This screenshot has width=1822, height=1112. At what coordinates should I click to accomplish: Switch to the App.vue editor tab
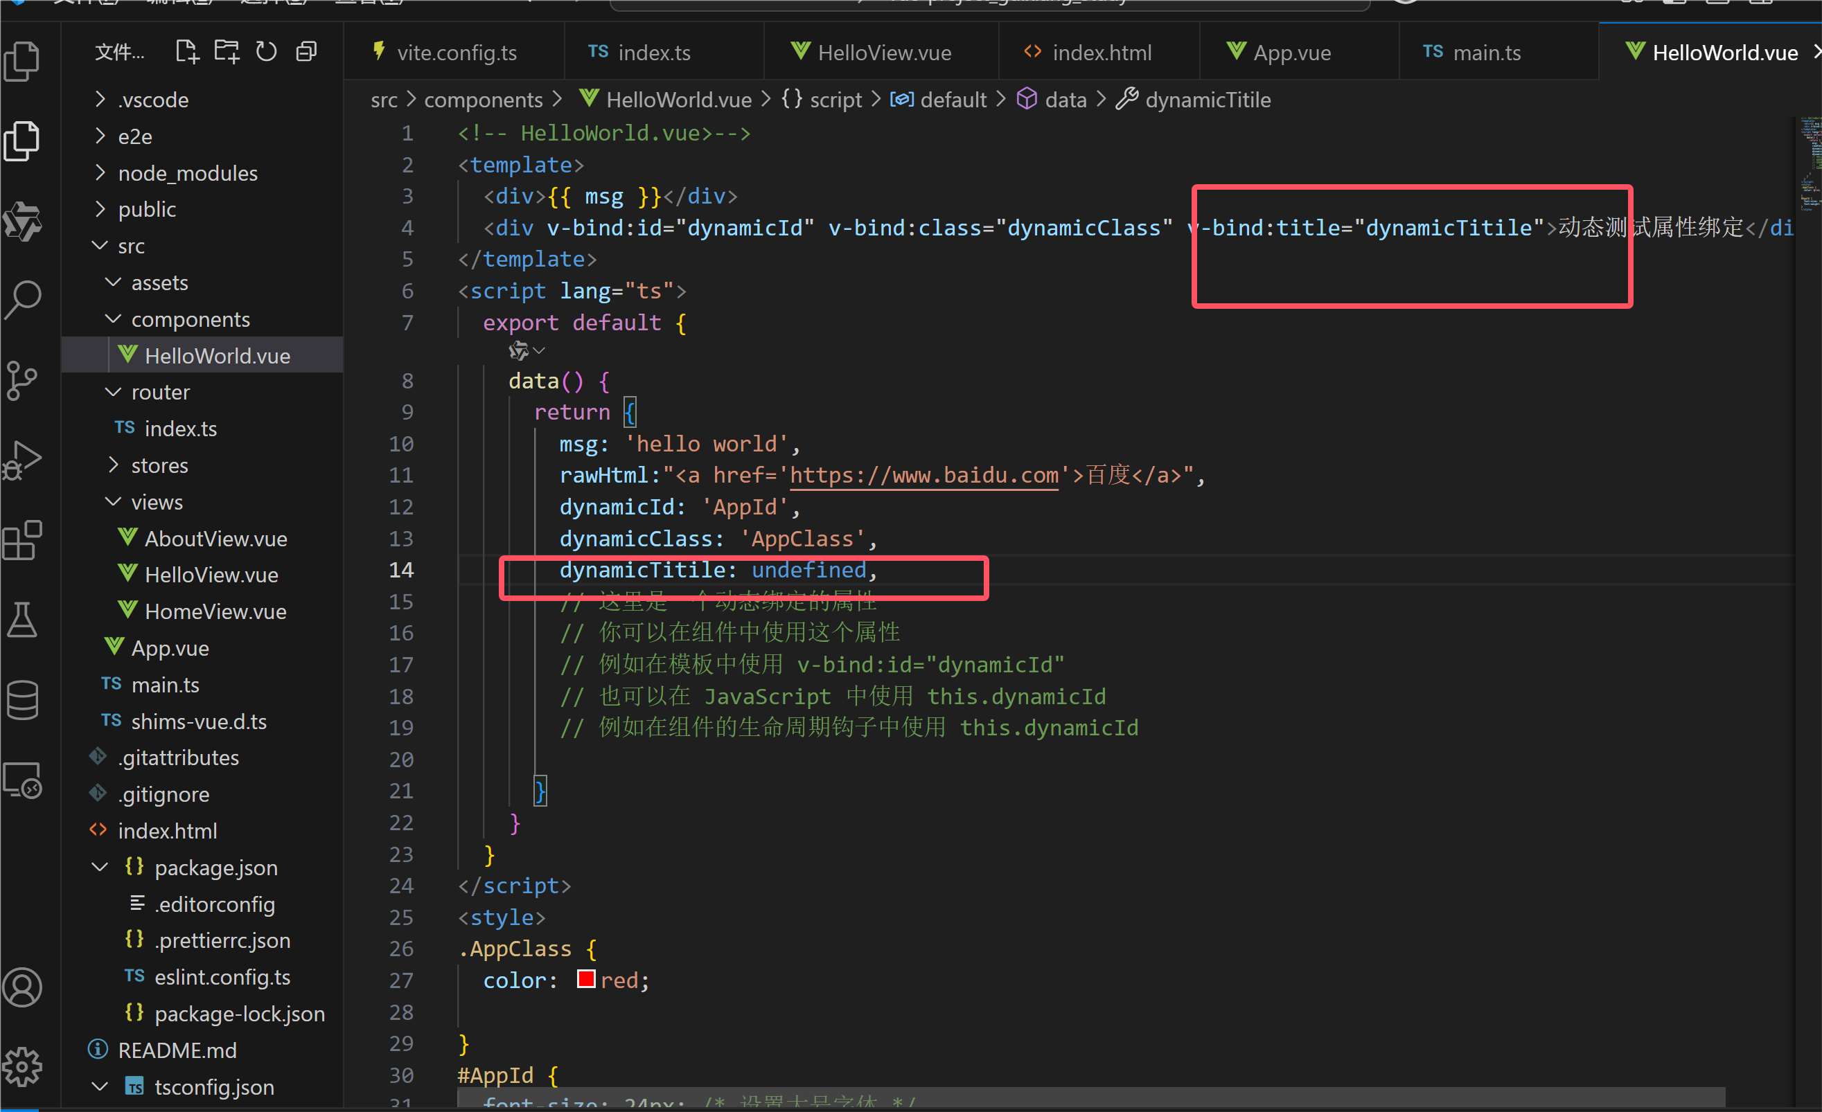tap(1292, 53)
